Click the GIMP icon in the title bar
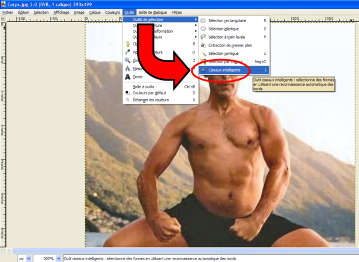Screen dimensions: 359x262 tap(3, 4)
